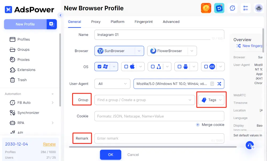Click the Renew link
The image size is (267, 161).
point(49,144)
